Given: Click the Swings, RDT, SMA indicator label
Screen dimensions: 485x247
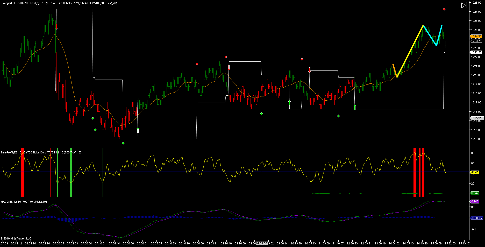Looking at the screenshot, I should [59, 3].
